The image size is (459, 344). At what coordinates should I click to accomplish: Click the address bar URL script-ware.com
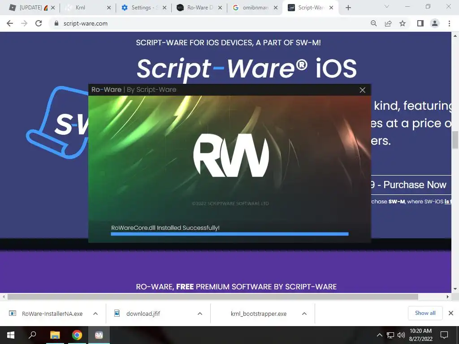click(x=86, y=23)
